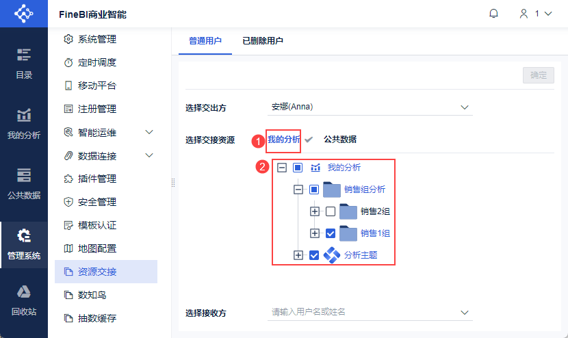Open the 插件管理 menu entry

coord(96,179)
